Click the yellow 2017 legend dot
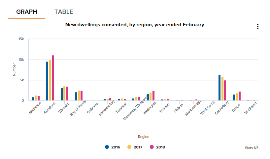The height and width of the screenshot is (159, 270). point(129,147)
